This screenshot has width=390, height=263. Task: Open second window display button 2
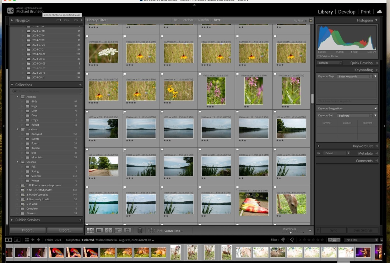[x=17, y=240]
